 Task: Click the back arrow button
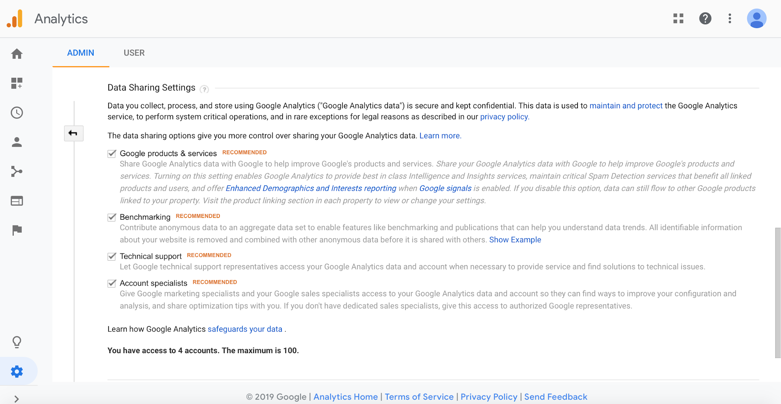(x=74, y=133)
